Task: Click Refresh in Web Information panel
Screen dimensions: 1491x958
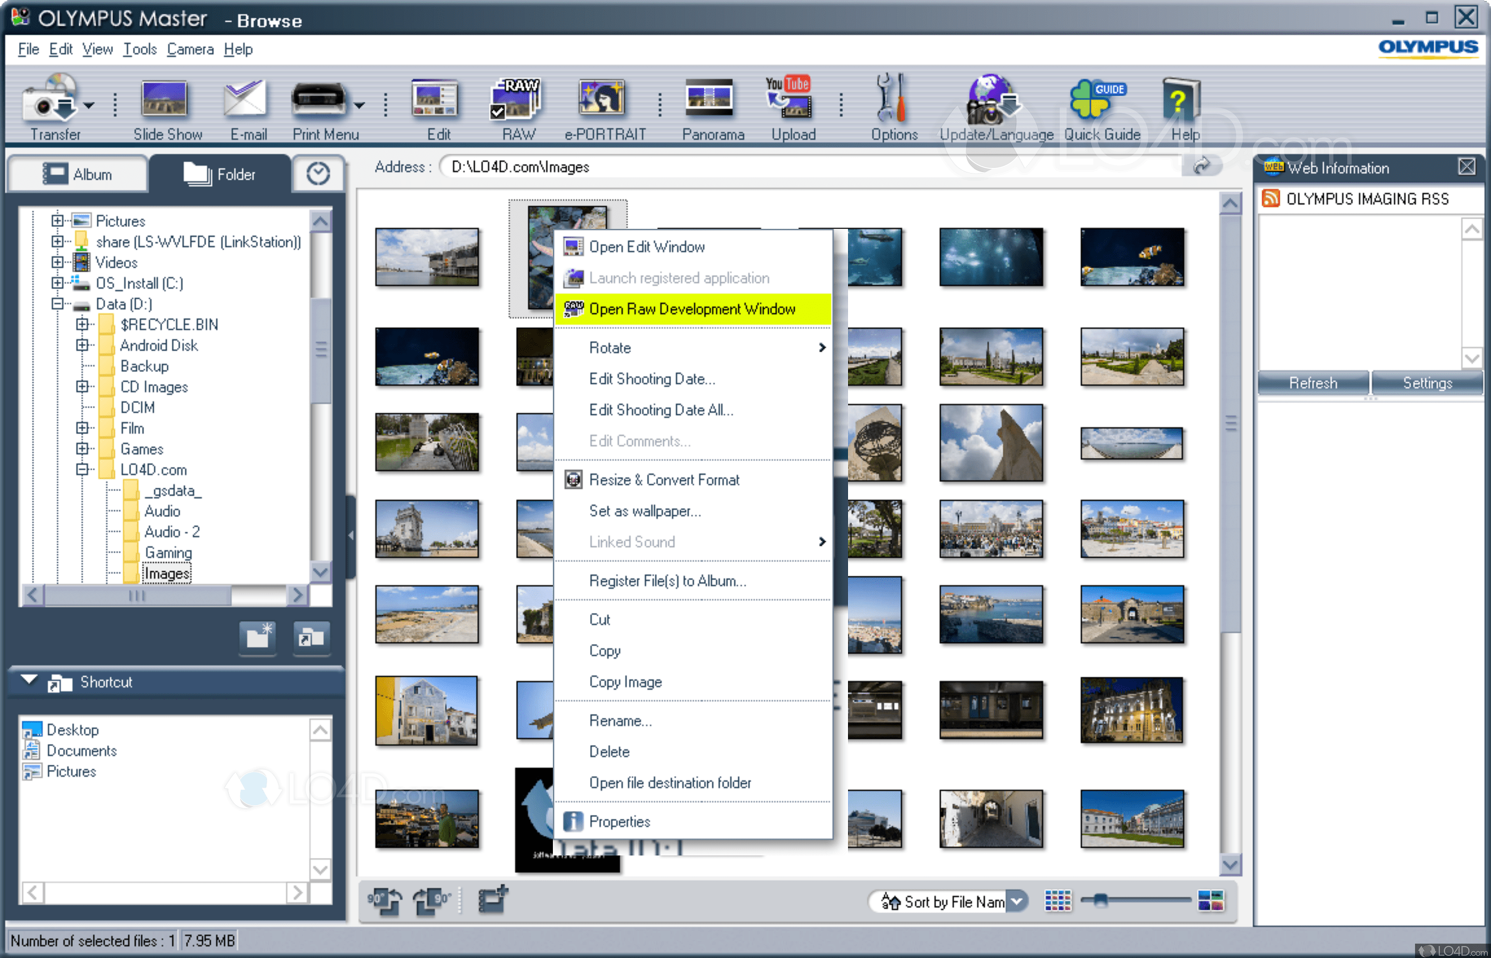Action: click(x=1312, y=383)
